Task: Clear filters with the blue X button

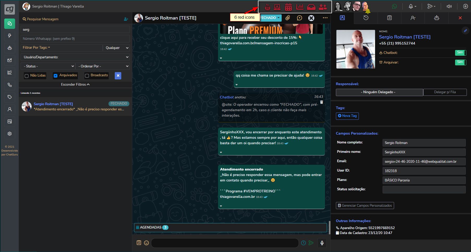Action: pyautogui.click(x=118, y=75)
